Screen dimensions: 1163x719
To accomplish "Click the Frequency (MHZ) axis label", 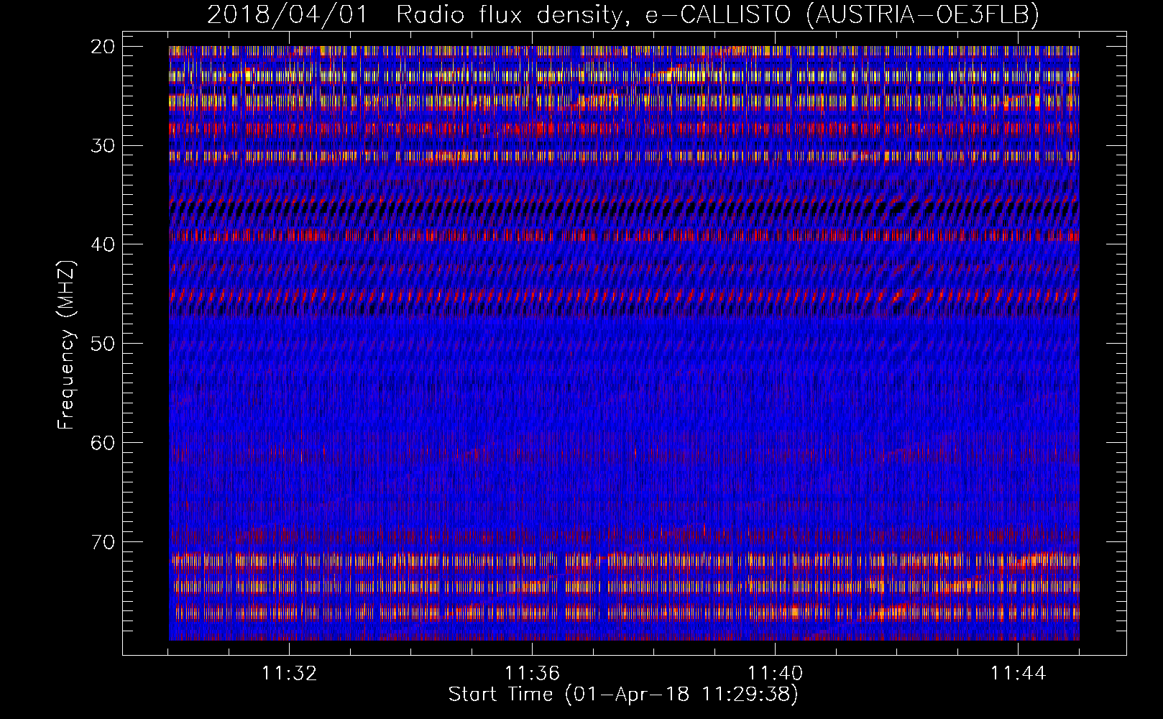I will point(66,345).
